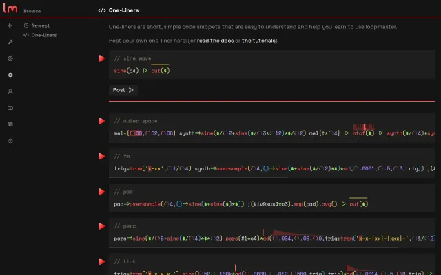Click the '// perc' comment

125,226
